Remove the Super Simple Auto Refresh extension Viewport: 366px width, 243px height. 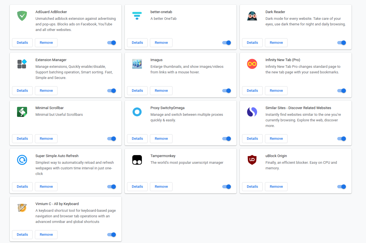46,187
